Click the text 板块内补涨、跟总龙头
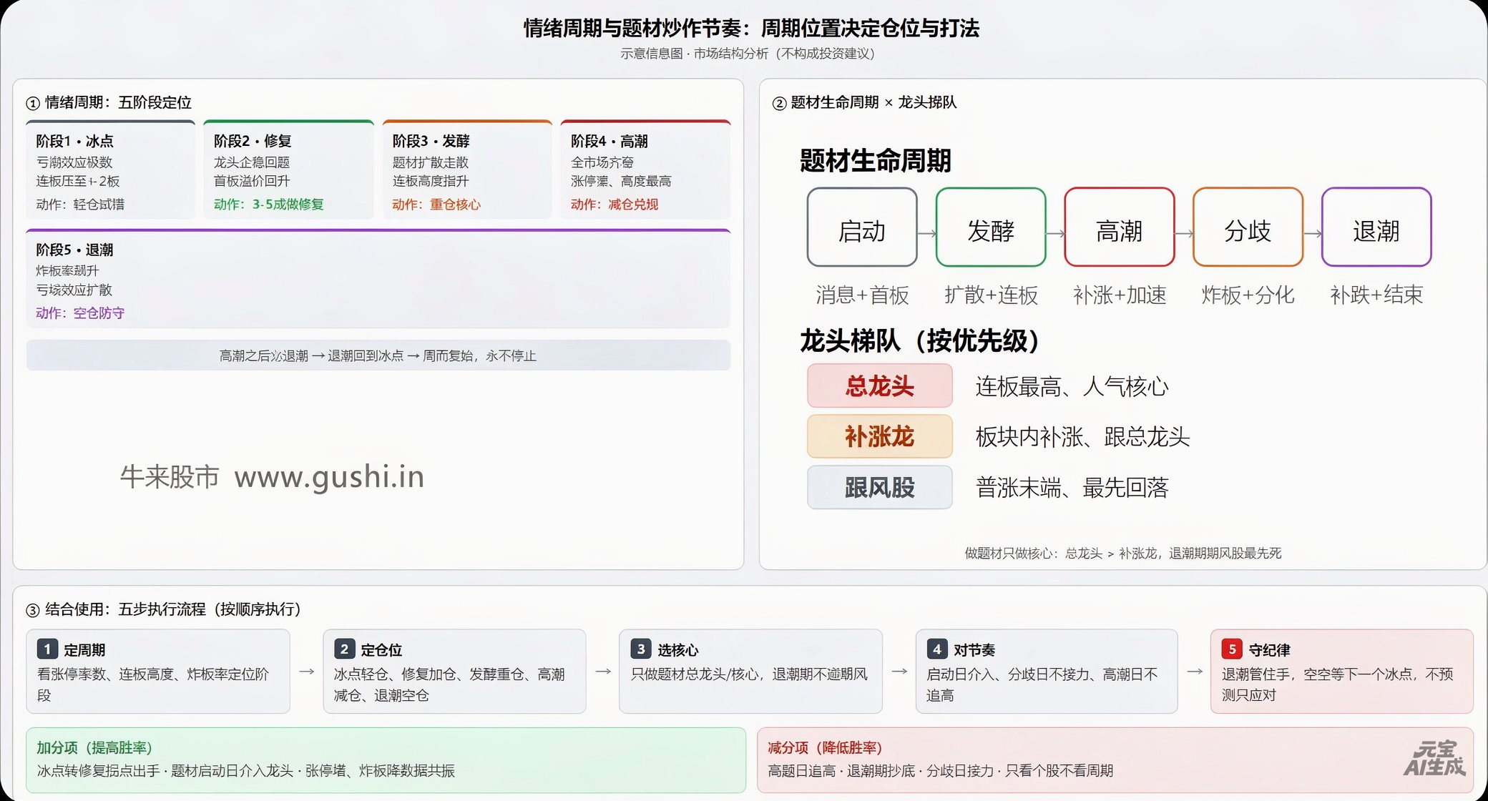 click(1082, 437)
